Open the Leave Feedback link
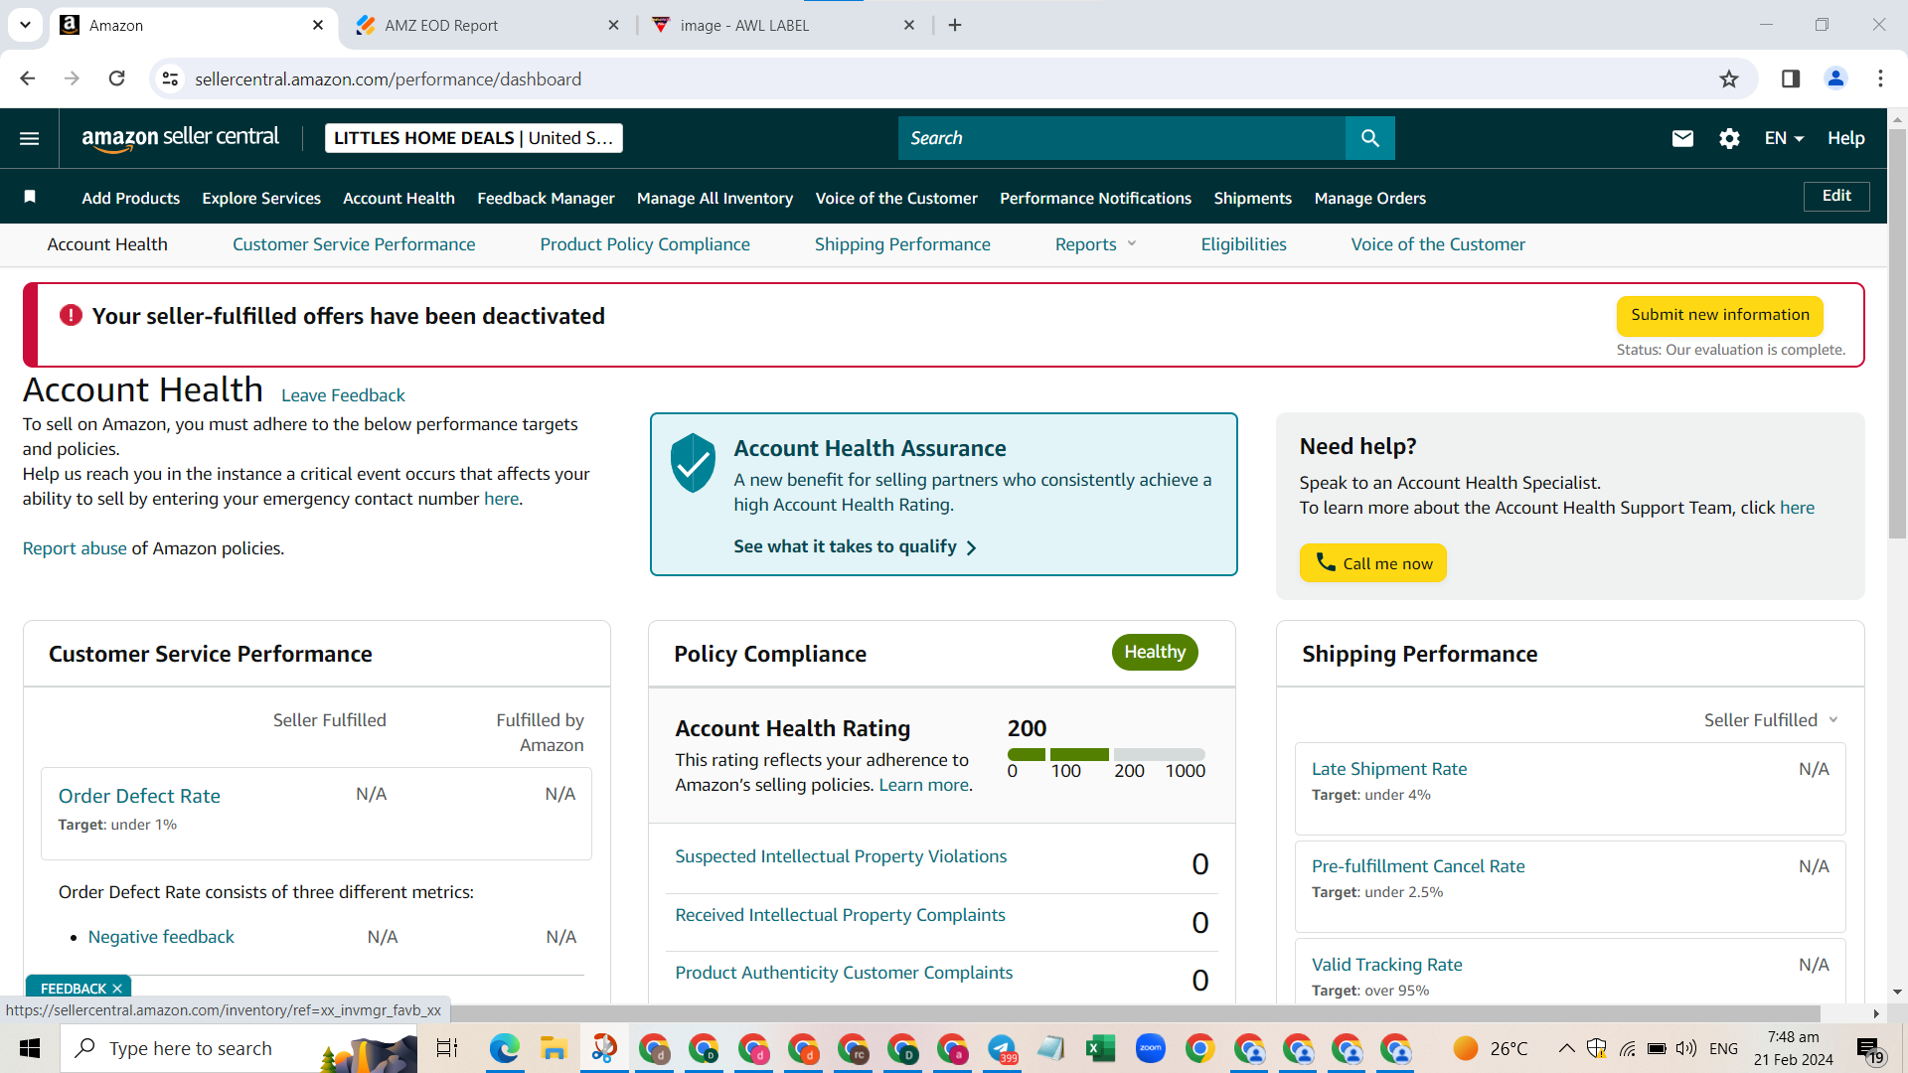1908x1073 pixels. point(343,395)
